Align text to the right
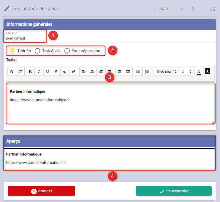 point(101,72)
